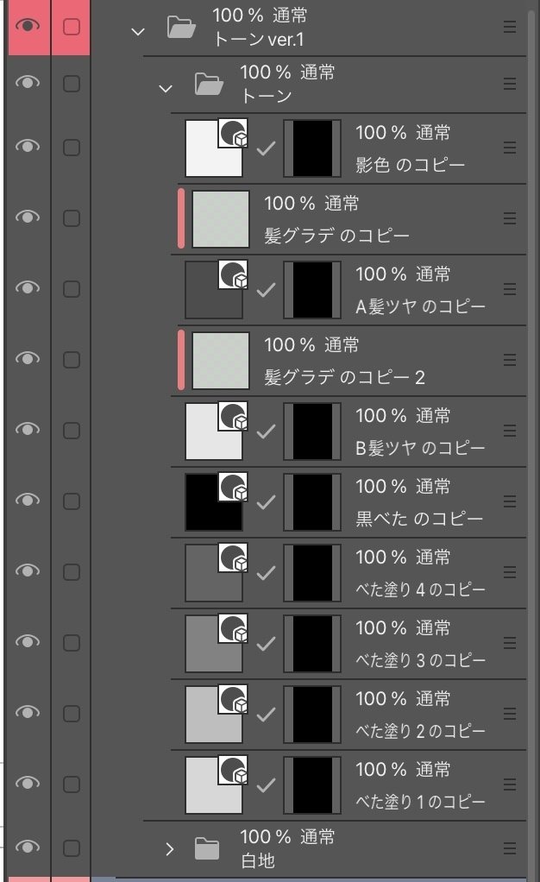Viewport: 540px width, 882px height.
Task: Hide the 影色 のコピー layer
Action: point(27,147)
